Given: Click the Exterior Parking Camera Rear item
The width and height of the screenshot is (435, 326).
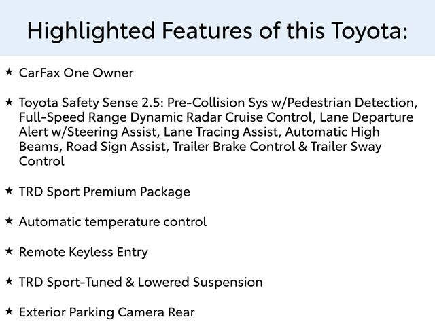Looking at the screenshot, I should (x=107, y=312).
